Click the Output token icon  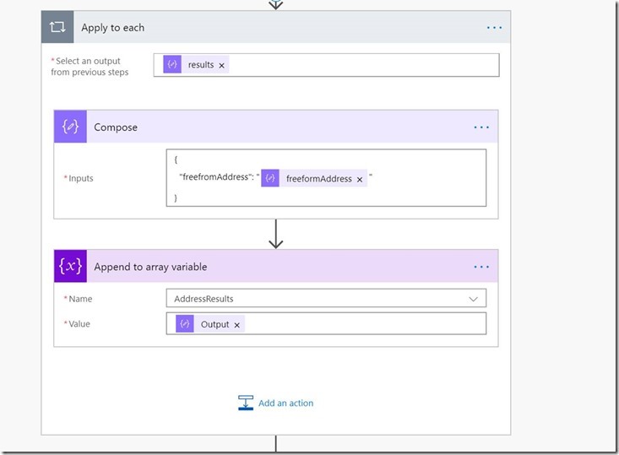185,324
